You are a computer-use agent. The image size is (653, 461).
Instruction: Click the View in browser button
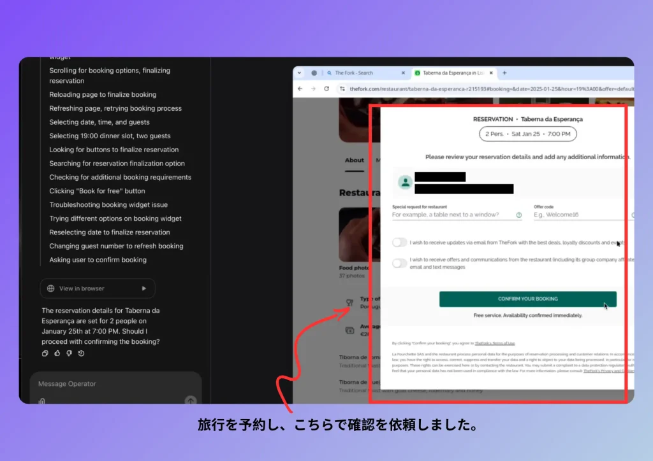click(98, 288)
